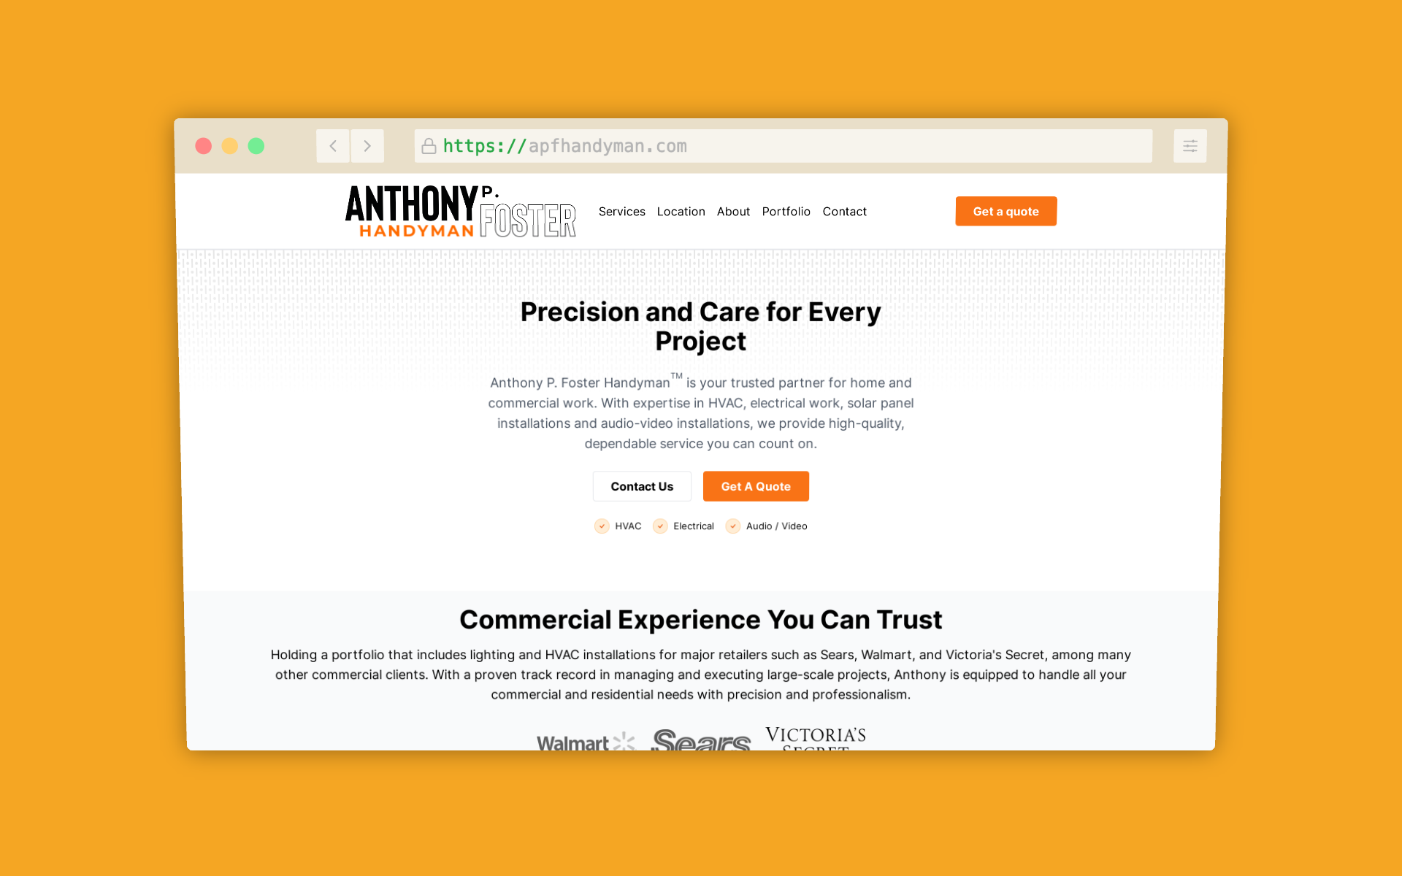Image resolution: width=1402 pixels, height=876 pixels.
Task: Click the orange Get a quote nav button
Action: [x=1005, y=211]
